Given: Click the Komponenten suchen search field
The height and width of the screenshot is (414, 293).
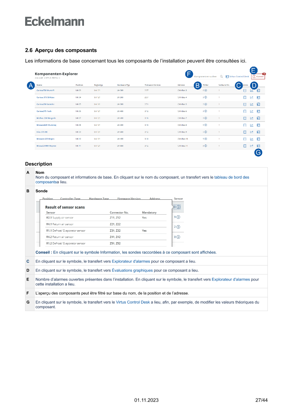Looking at the screenshot, I should coord(205,76).
